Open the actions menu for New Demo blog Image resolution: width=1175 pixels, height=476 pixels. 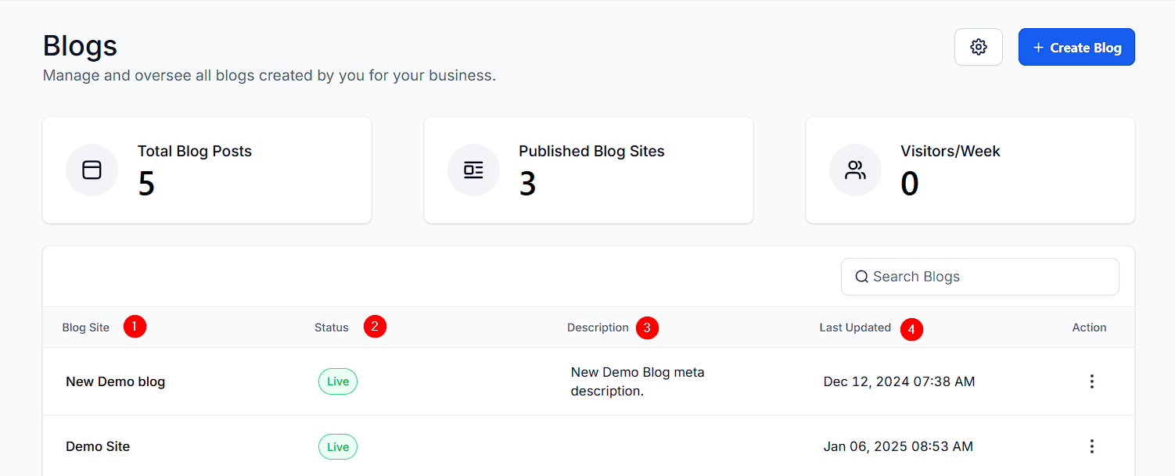click(x=1091, y=381)
